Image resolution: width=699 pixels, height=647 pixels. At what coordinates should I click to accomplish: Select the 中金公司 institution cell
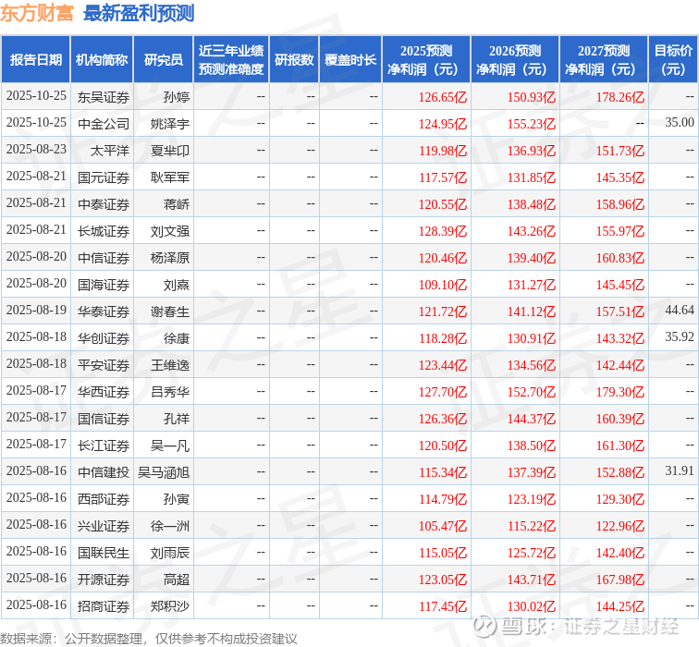coord(104,124)
